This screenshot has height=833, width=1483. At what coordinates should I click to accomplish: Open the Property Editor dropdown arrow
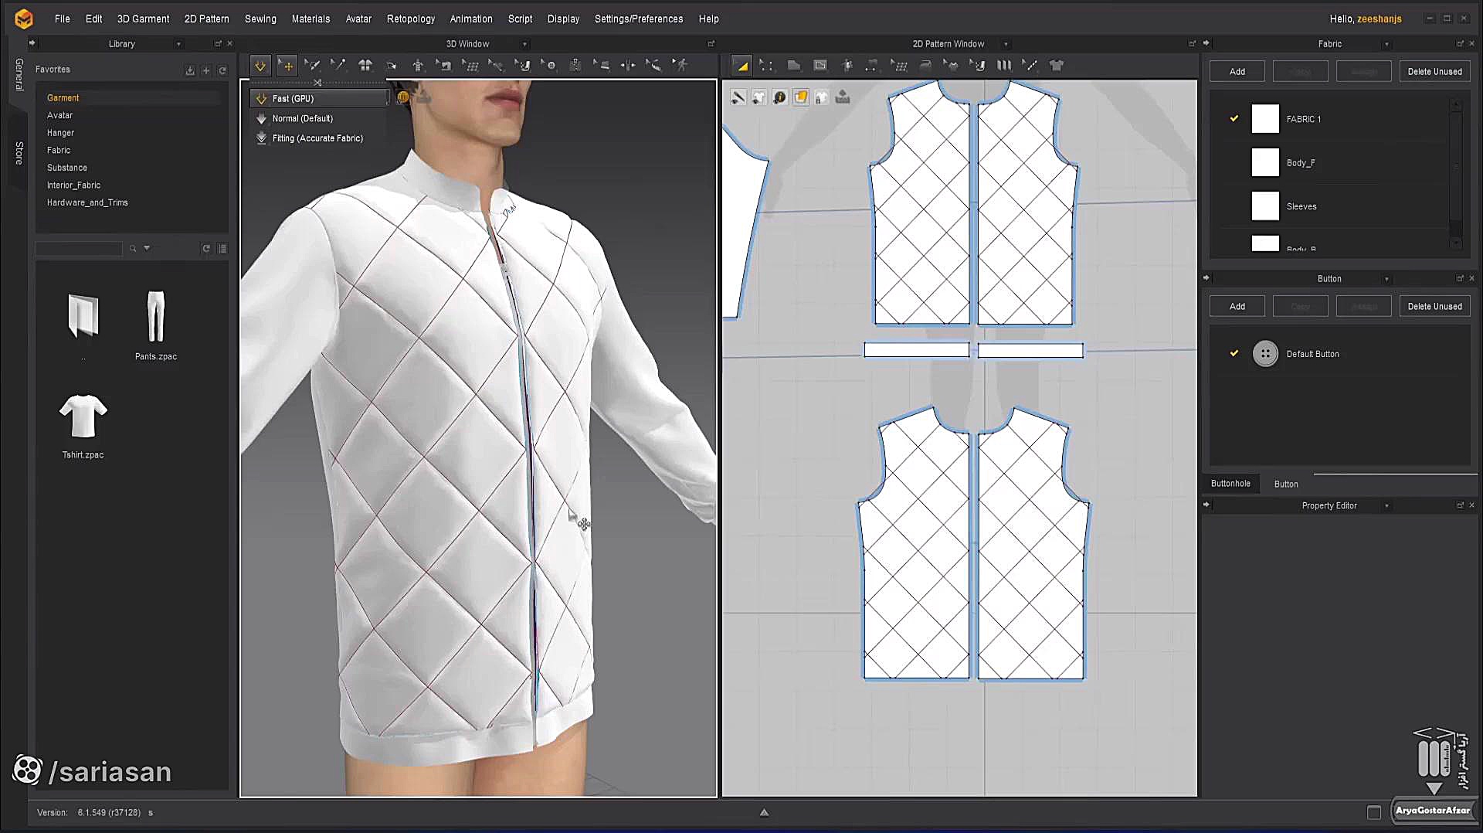click(x=1386, y=506)
